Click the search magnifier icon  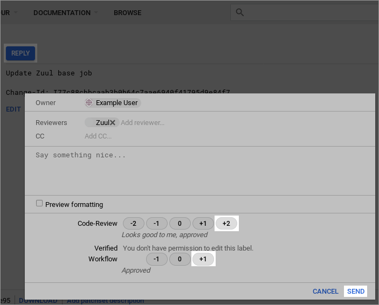(x=240, y=12)
